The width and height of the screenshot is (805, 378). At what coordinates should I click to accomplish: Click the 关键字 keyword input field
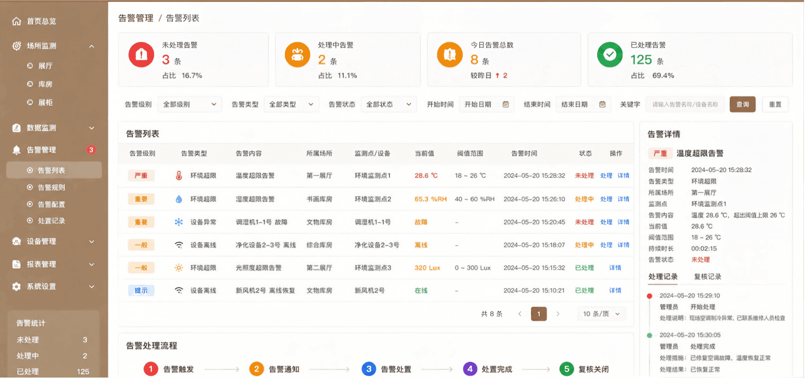point(685,104)
